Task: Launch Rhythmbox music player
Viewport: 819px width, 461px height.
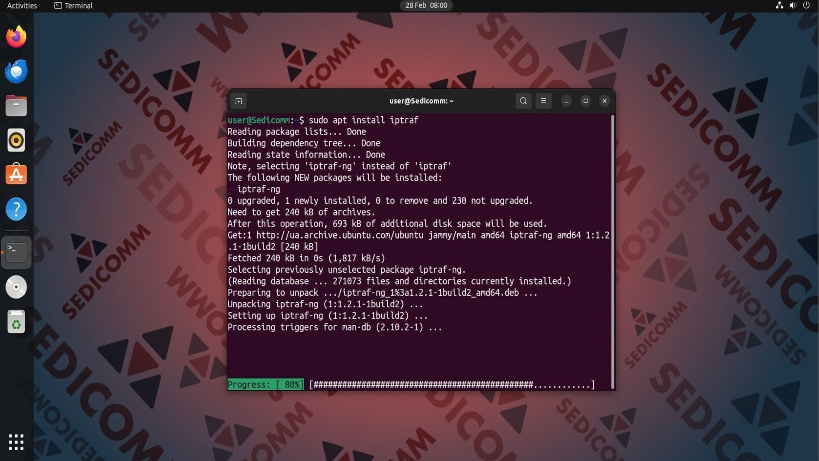Action: pos(16,140)
